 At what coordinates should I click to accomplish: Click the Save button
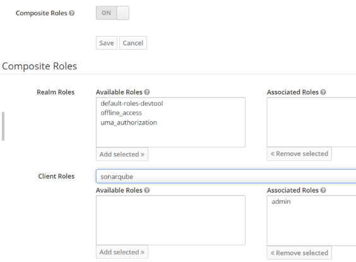107,43
